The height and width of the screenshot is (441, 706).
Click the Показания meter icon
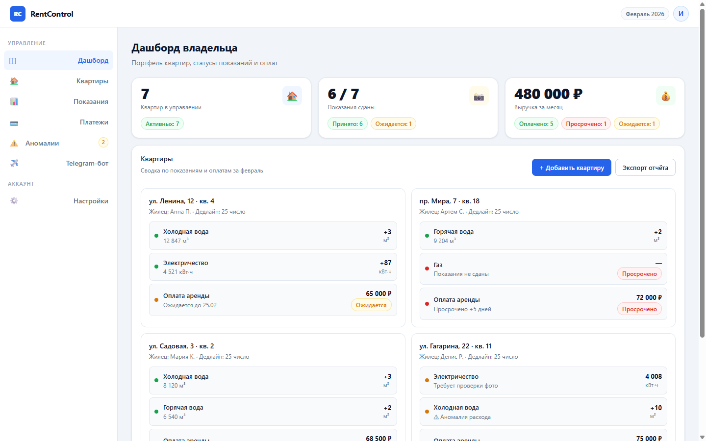click(14, 101)
